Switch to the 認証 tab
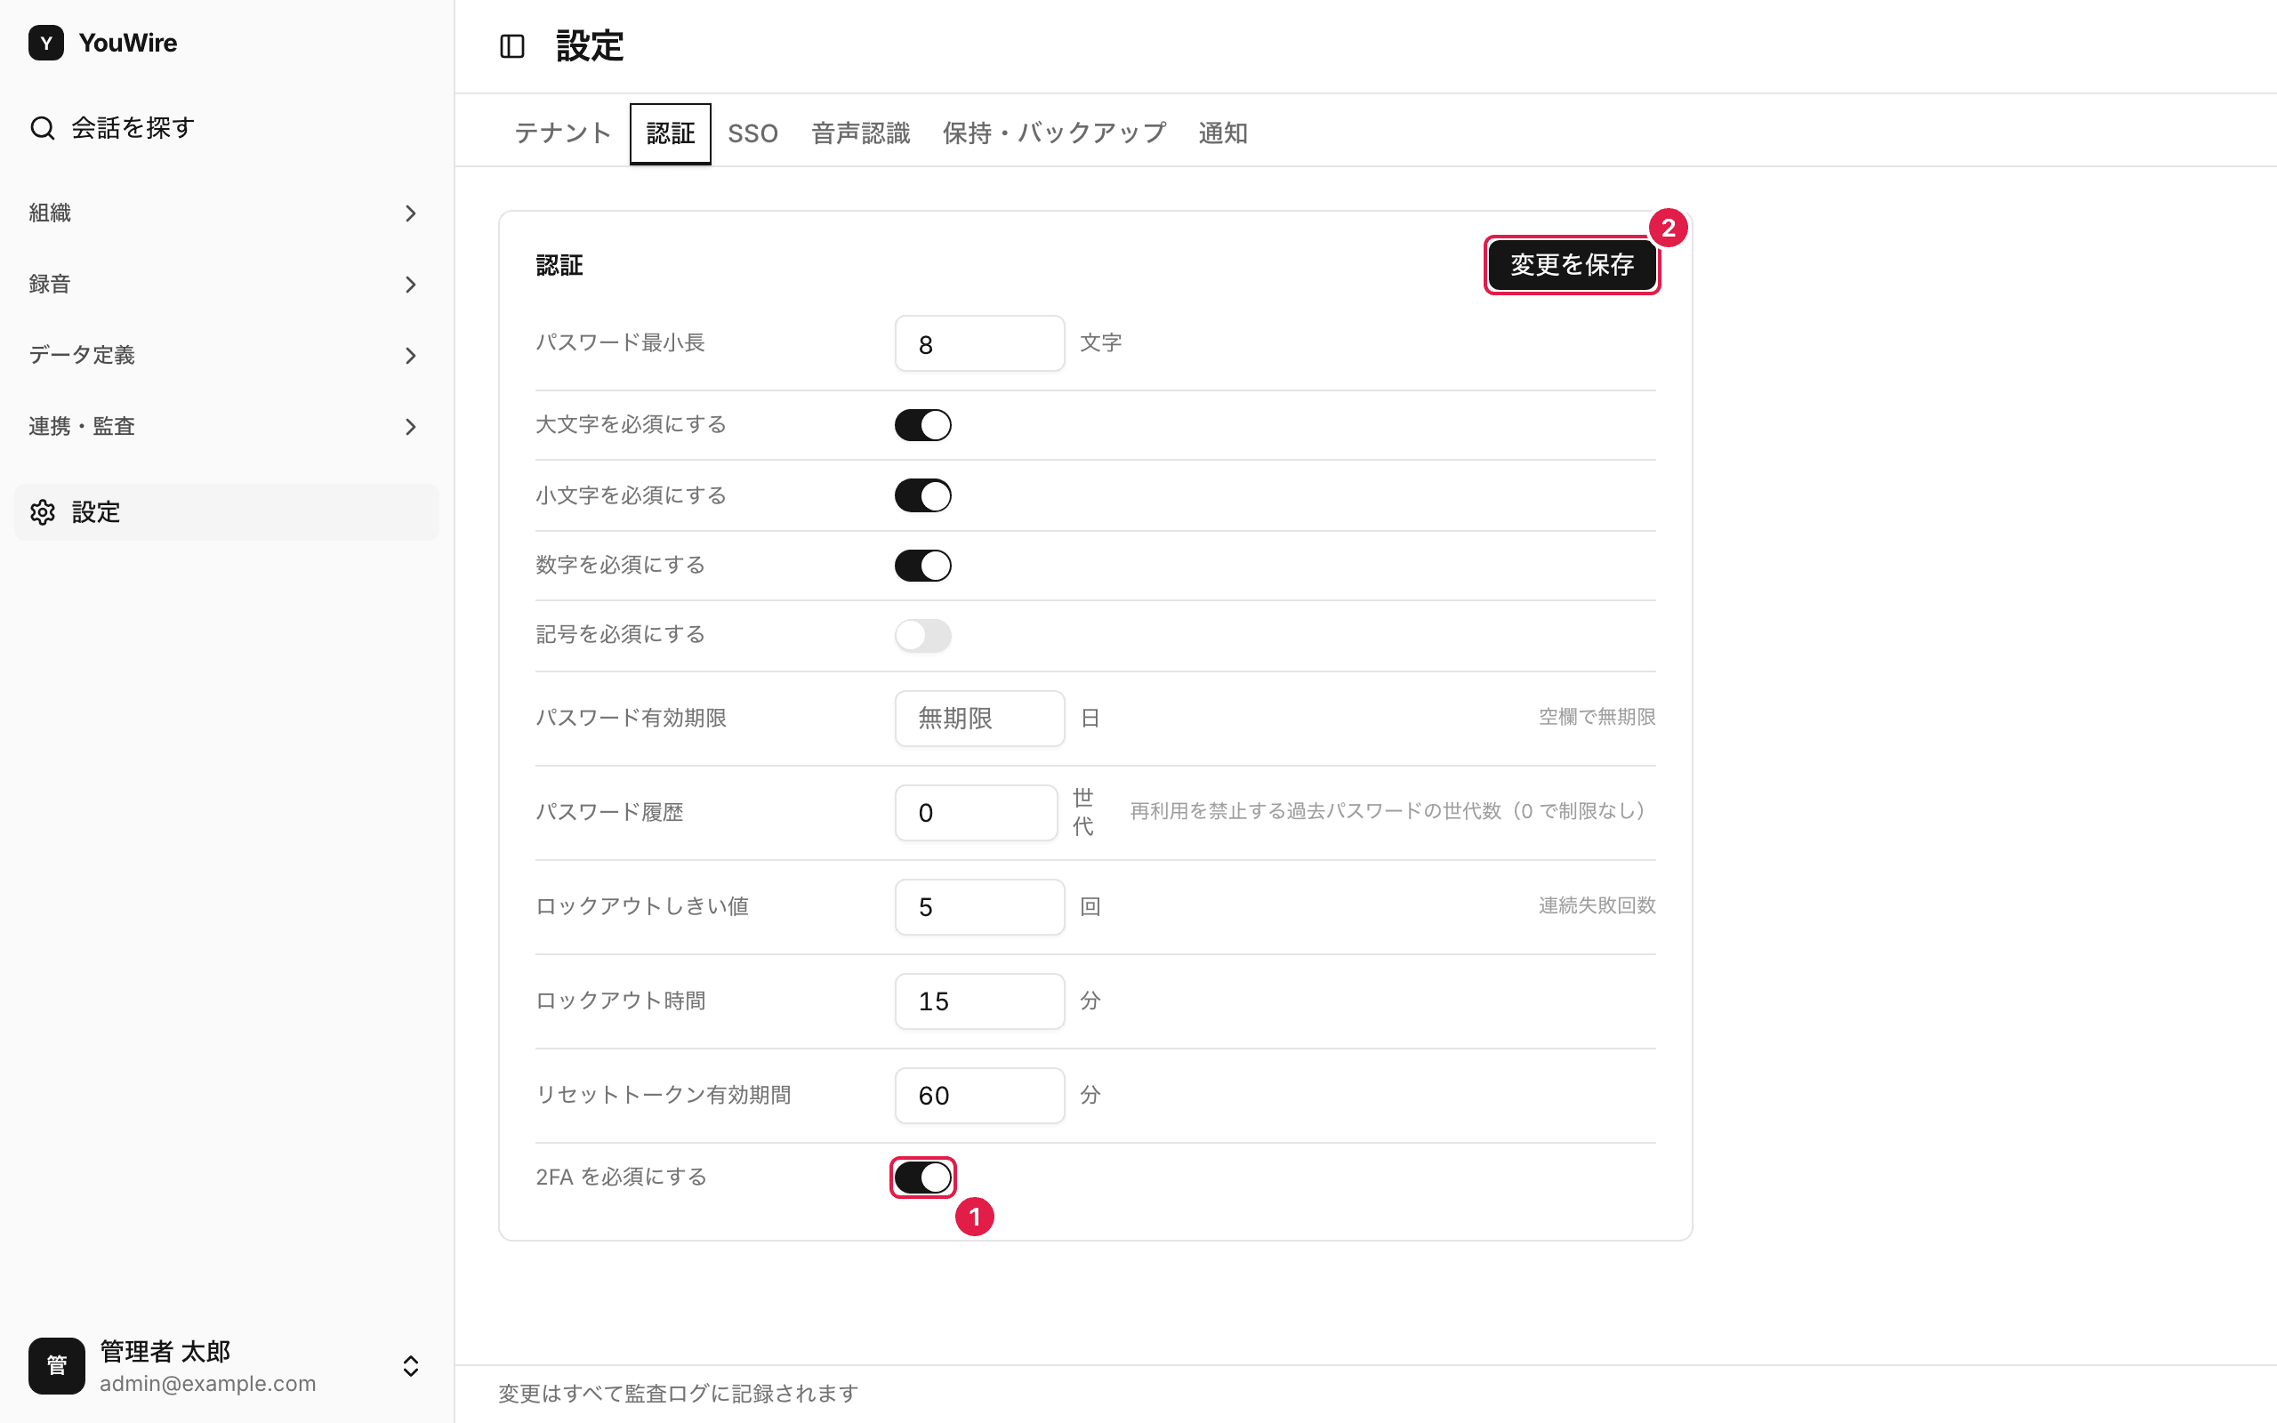This screenshot has width=2277, height=1423. [670, 133]
